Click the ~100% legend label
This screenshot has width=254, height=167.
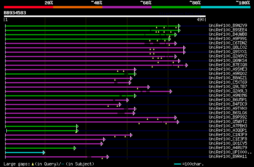pyautogui.click(x=242, y=3)
